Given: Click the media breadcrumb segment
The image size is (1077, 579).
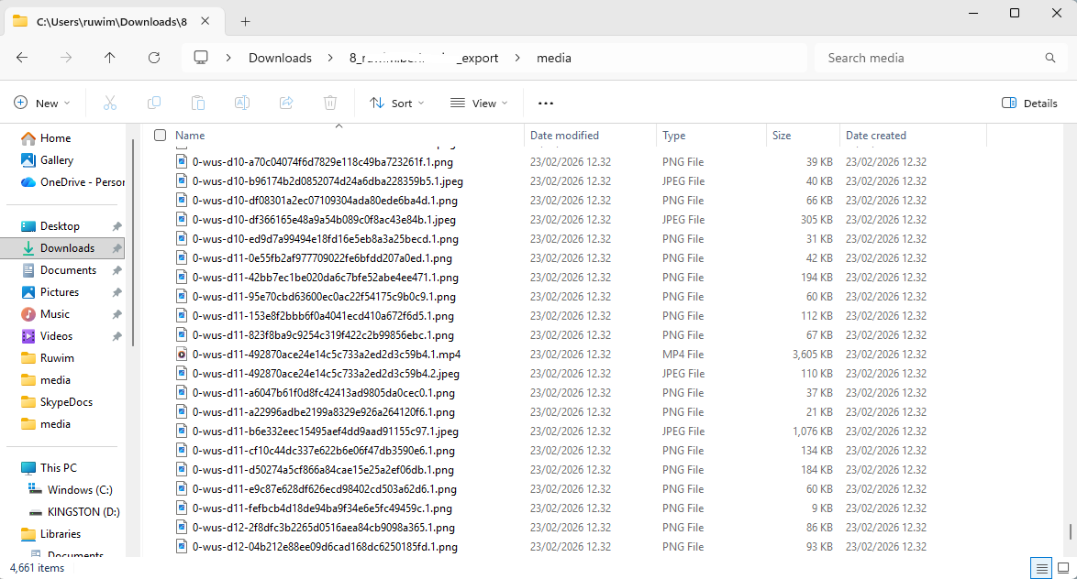Looking at the screenshot, I should coord(553,59).
